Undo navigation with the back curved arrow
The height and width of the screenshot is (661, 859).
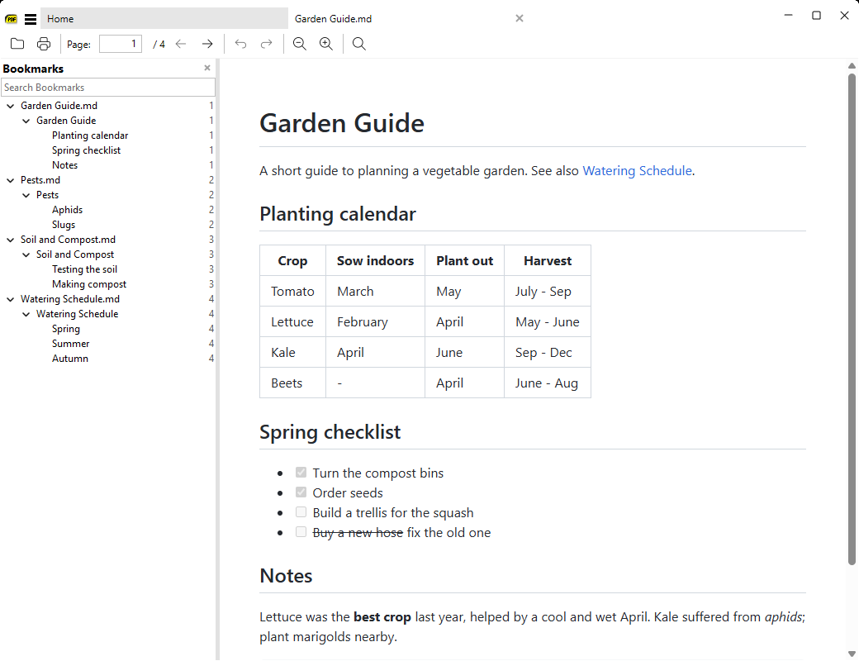[x=240, y=44]
